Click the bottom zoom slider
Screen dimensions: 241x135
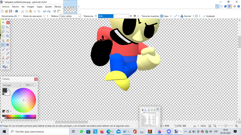(x=225, y=126)
